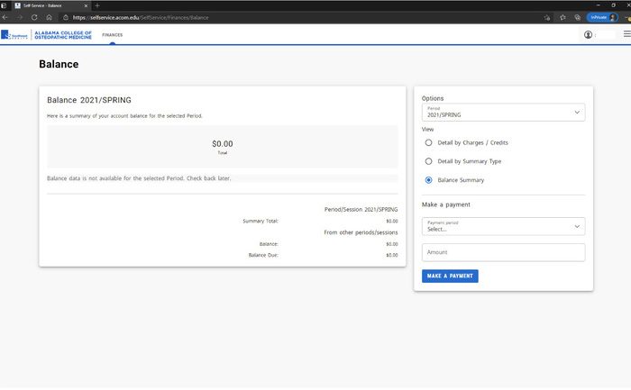Open the Finances navigation menu
This screenshot has height=390, width=631.
click(x=112, y=35)
